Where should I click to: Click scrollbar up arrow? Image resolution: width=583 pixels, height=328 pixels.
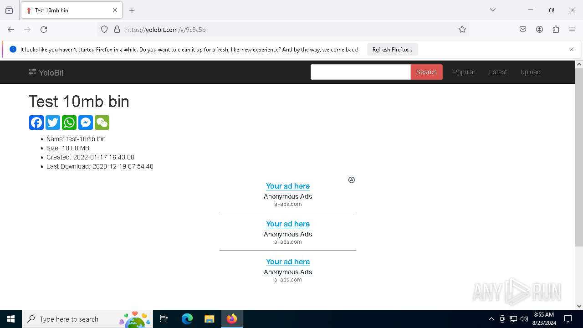(x=579, y=64)
